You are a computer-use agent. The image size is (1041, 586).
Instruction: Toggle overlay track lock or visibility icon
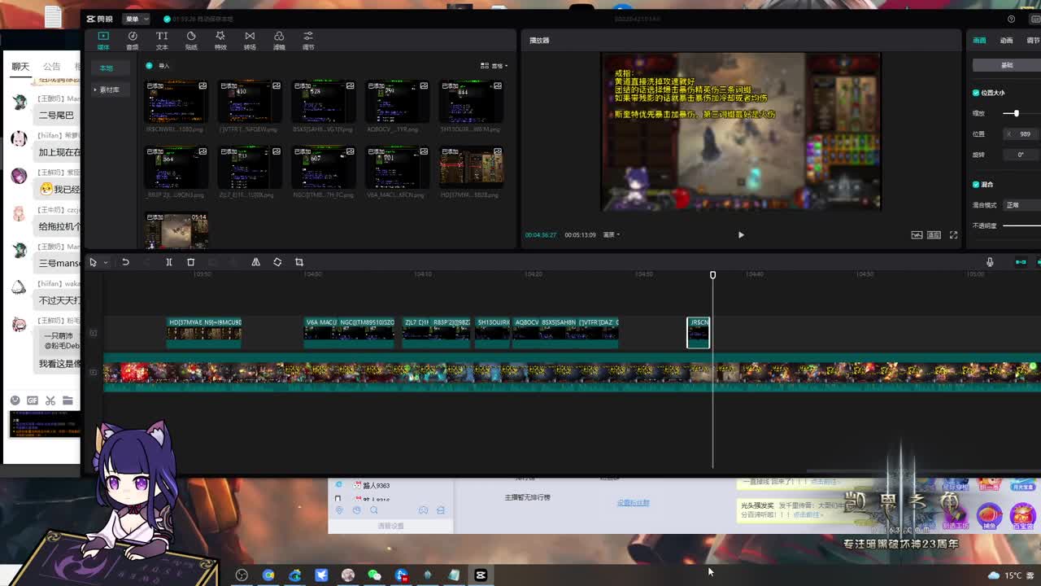pyautogui.click(x=94, y=333)
